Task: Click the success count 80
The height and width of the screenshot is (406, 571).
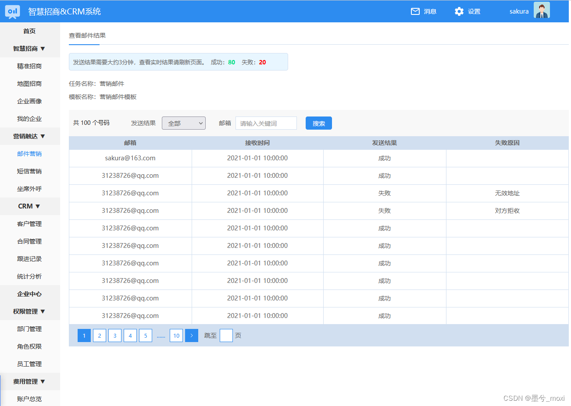Action: click(232, 62)
